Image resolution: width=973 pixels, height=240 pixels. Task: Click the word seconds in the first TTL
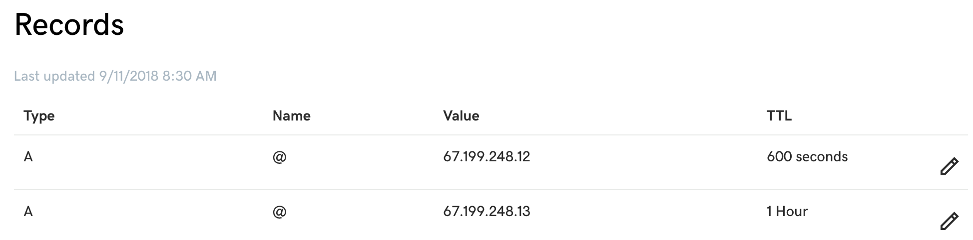coord(821,157)
